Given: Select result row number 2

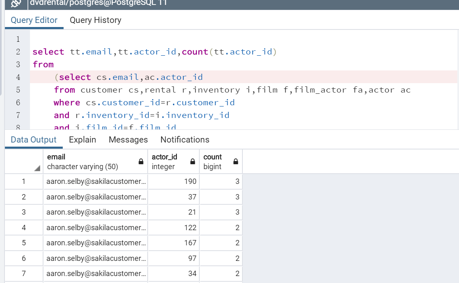Looking at the screenshot, I should tap(24, 197).
